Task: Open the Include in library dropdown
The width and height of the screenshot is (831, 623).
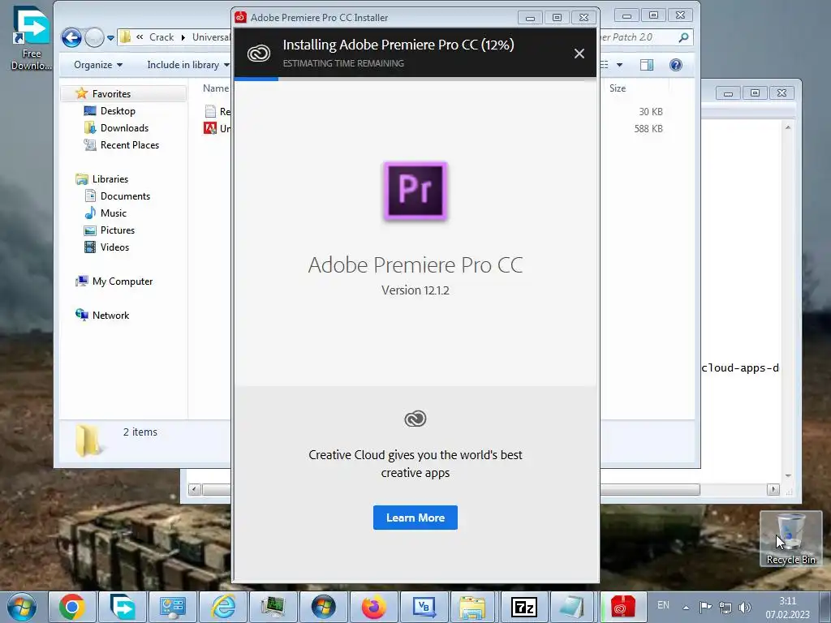Action: tap(188, 65)
